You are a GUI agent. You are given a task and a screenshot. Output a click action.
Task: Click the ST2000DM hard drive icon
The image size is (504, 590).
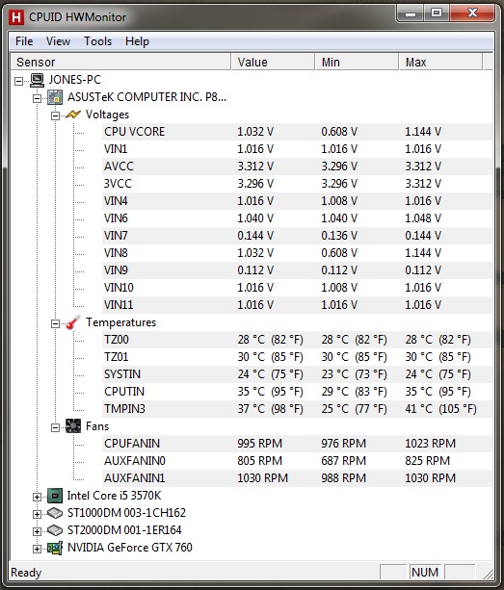coord(55,530)
